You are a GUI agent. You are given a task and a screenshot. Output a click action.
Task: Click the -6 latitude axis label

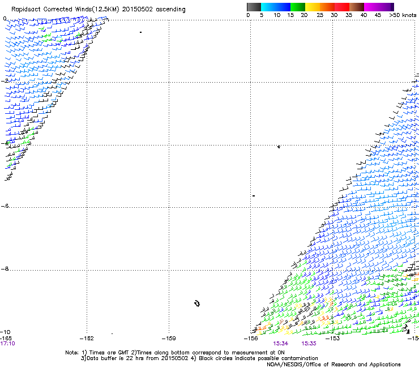tap(5, 206)
